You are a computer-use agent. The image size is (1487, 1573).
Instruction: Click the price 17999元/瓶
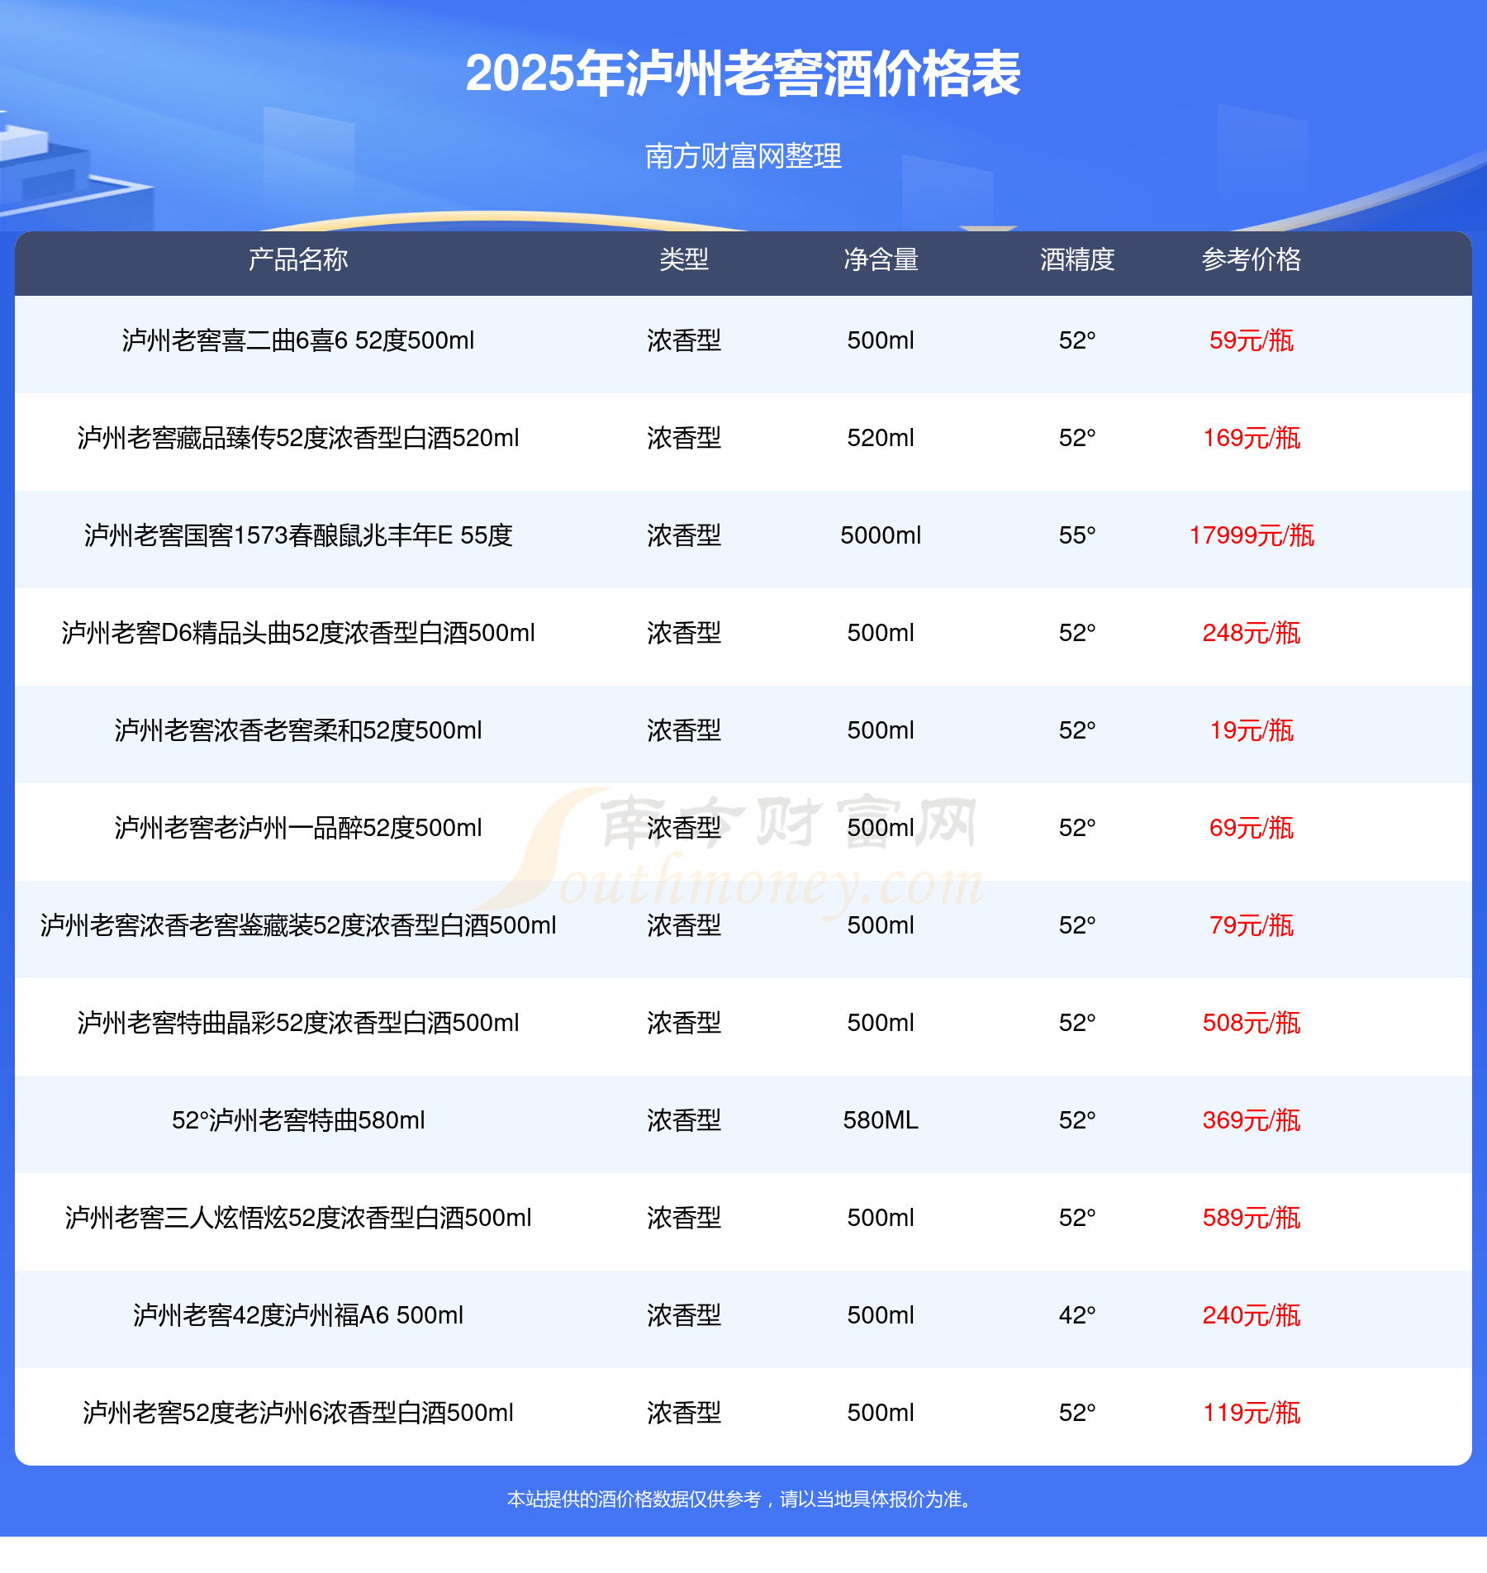coord(1252,535)
